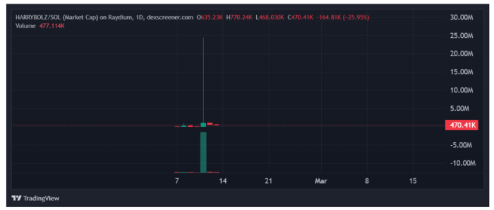Click the 15.00M price axis label

(x=462, y=72)
